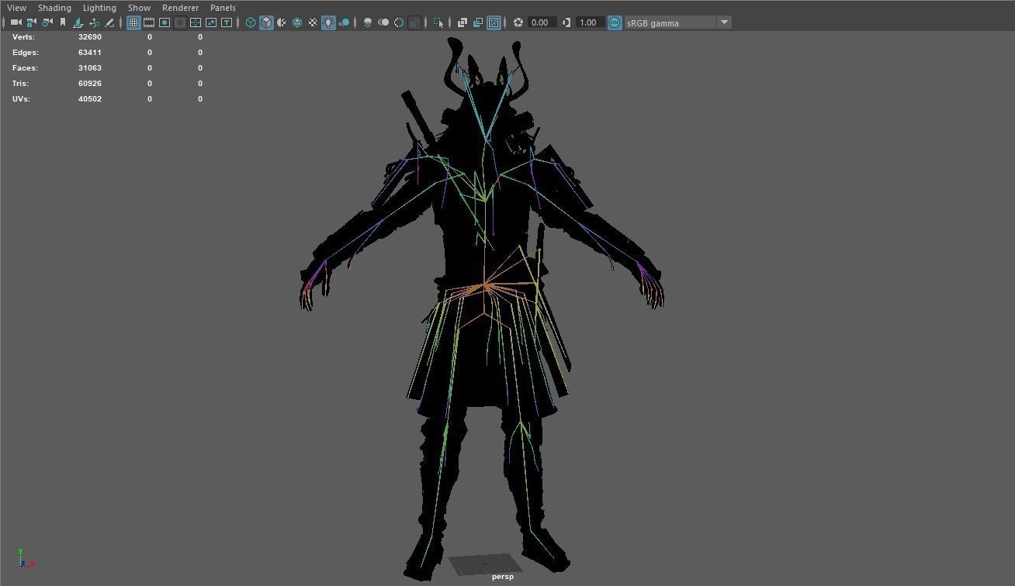The height and width of the screenshot is (586, 1015).
Task: Turn off the color management ON toggle
Action: pyautogui.click(x=615, y=22)
